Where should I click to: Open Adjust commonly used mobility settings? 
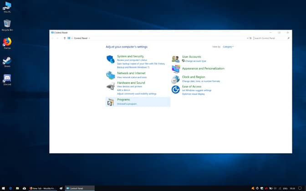(x=137, y=94)
